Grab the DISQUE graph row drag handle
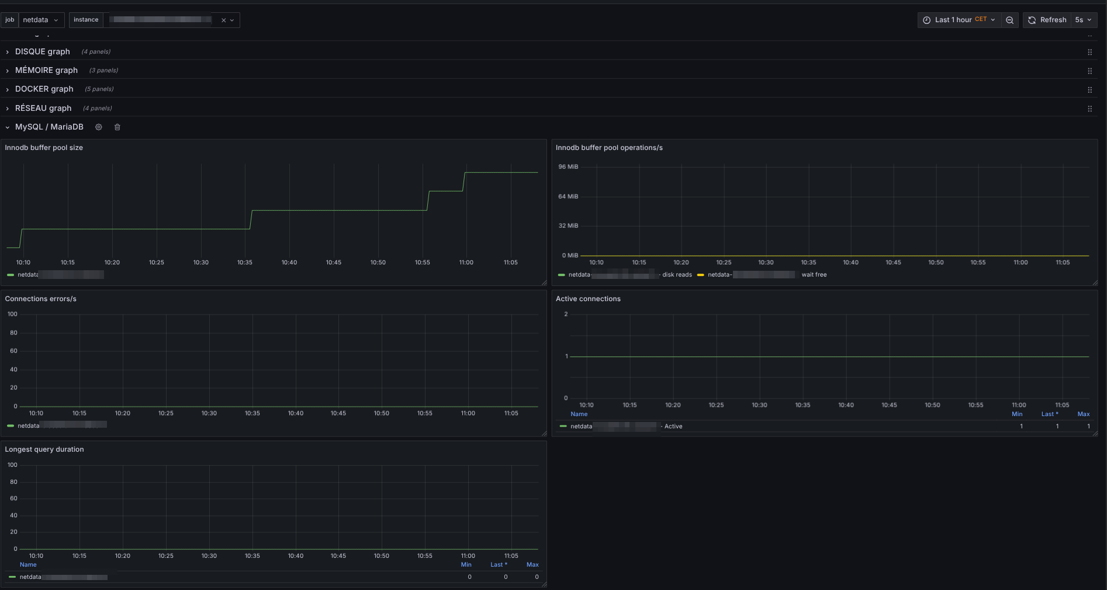The width and height of the screenshot is (1107, 590). (1089, 52)
